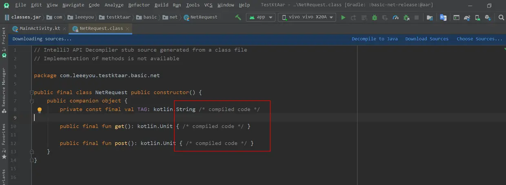Click the Apply Code Changes icon
Image resolution: width=506 pixels, height=185 pixels.
tap(364, 18)
